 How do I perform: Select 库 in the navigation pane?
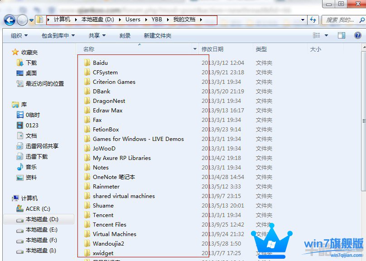click(19, 104)
